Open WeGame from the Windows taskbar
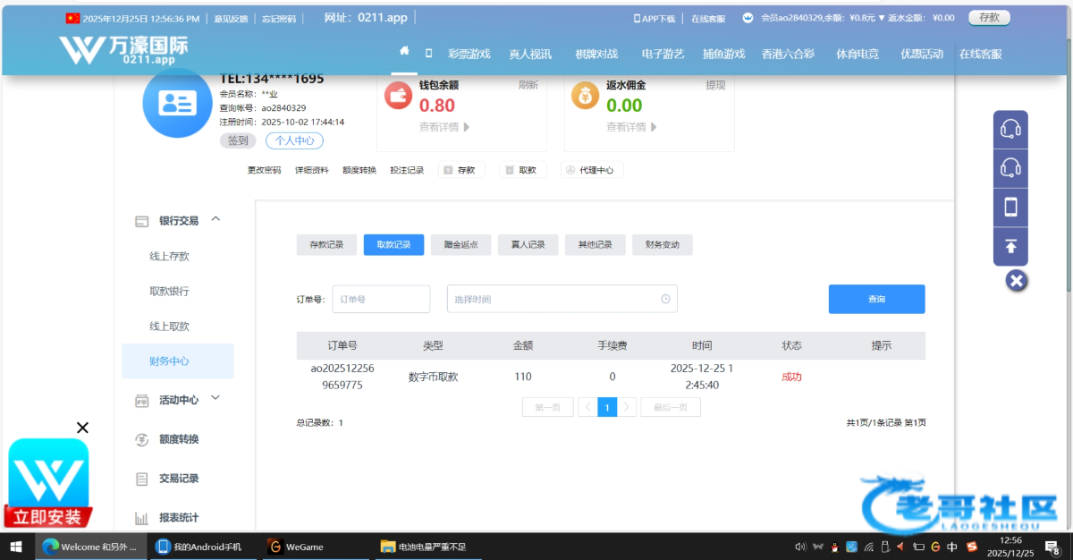The image size is (1073, 560). tap(295, 547)
